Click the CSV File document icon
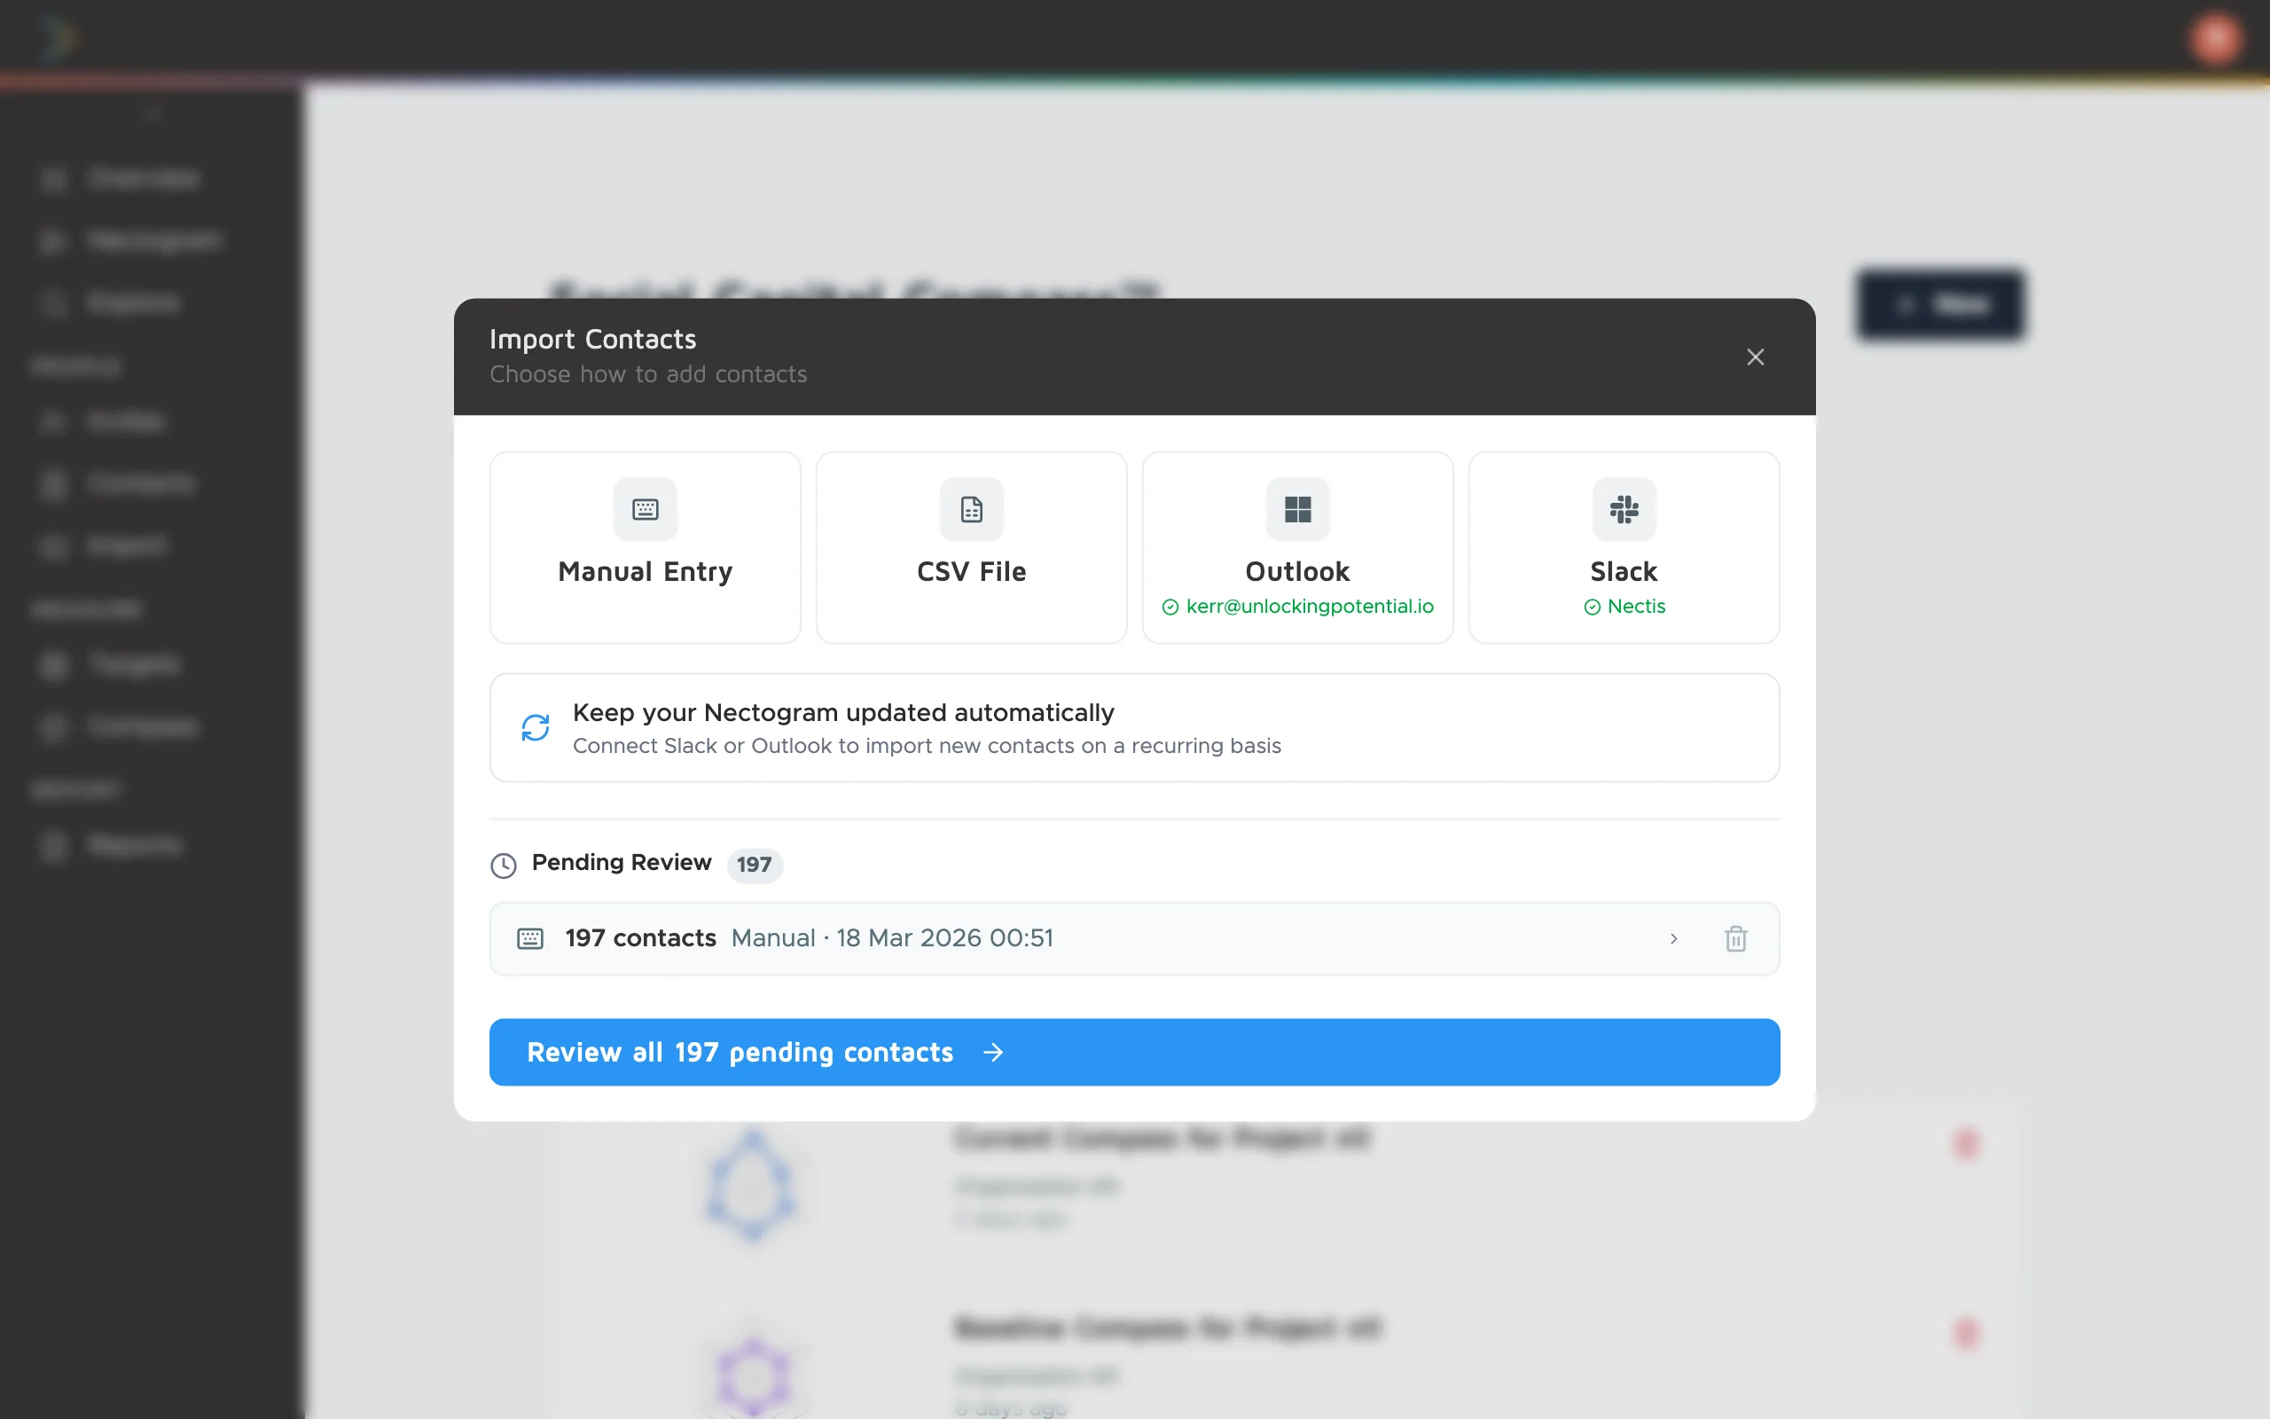The image size is (2270, 1419). coord(970,510)
